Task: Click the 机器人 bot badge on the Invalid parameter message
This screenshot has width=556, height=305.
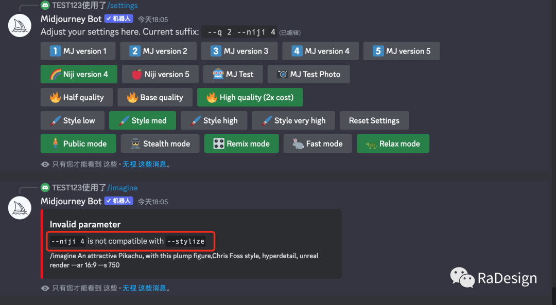Action: coord(119,201)
